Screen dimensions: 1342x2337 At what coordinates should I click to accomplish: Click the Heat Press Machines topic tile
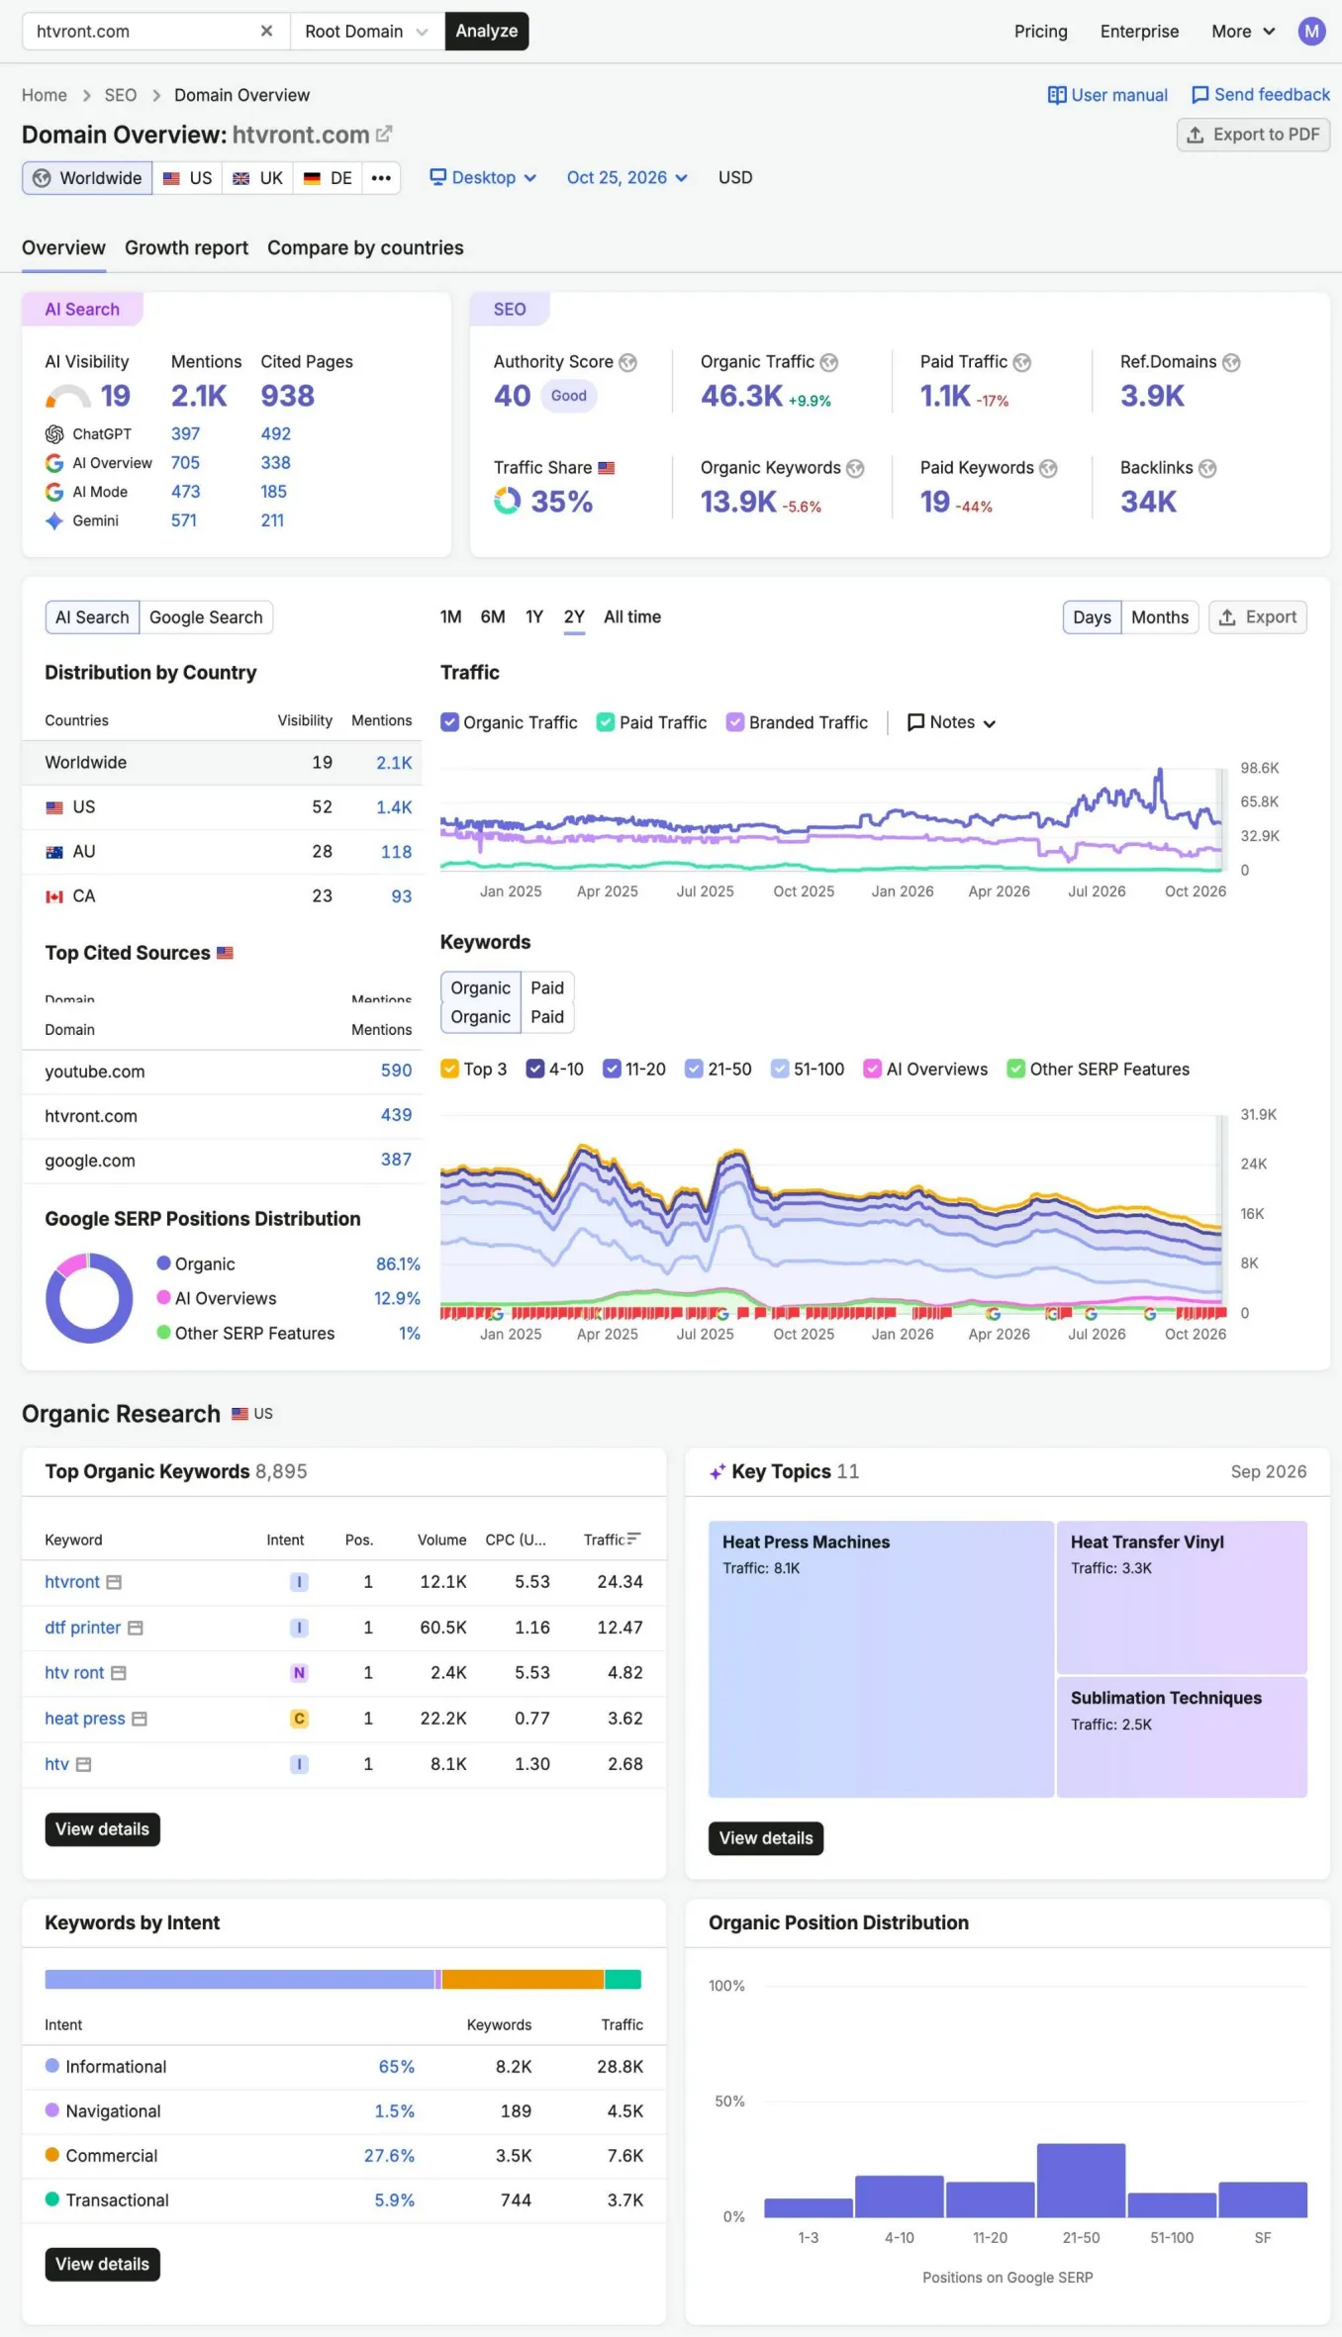[x=881, y=1659]
